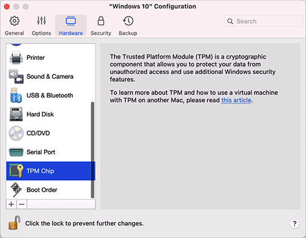Select the Serial Port connector icon

16,152
